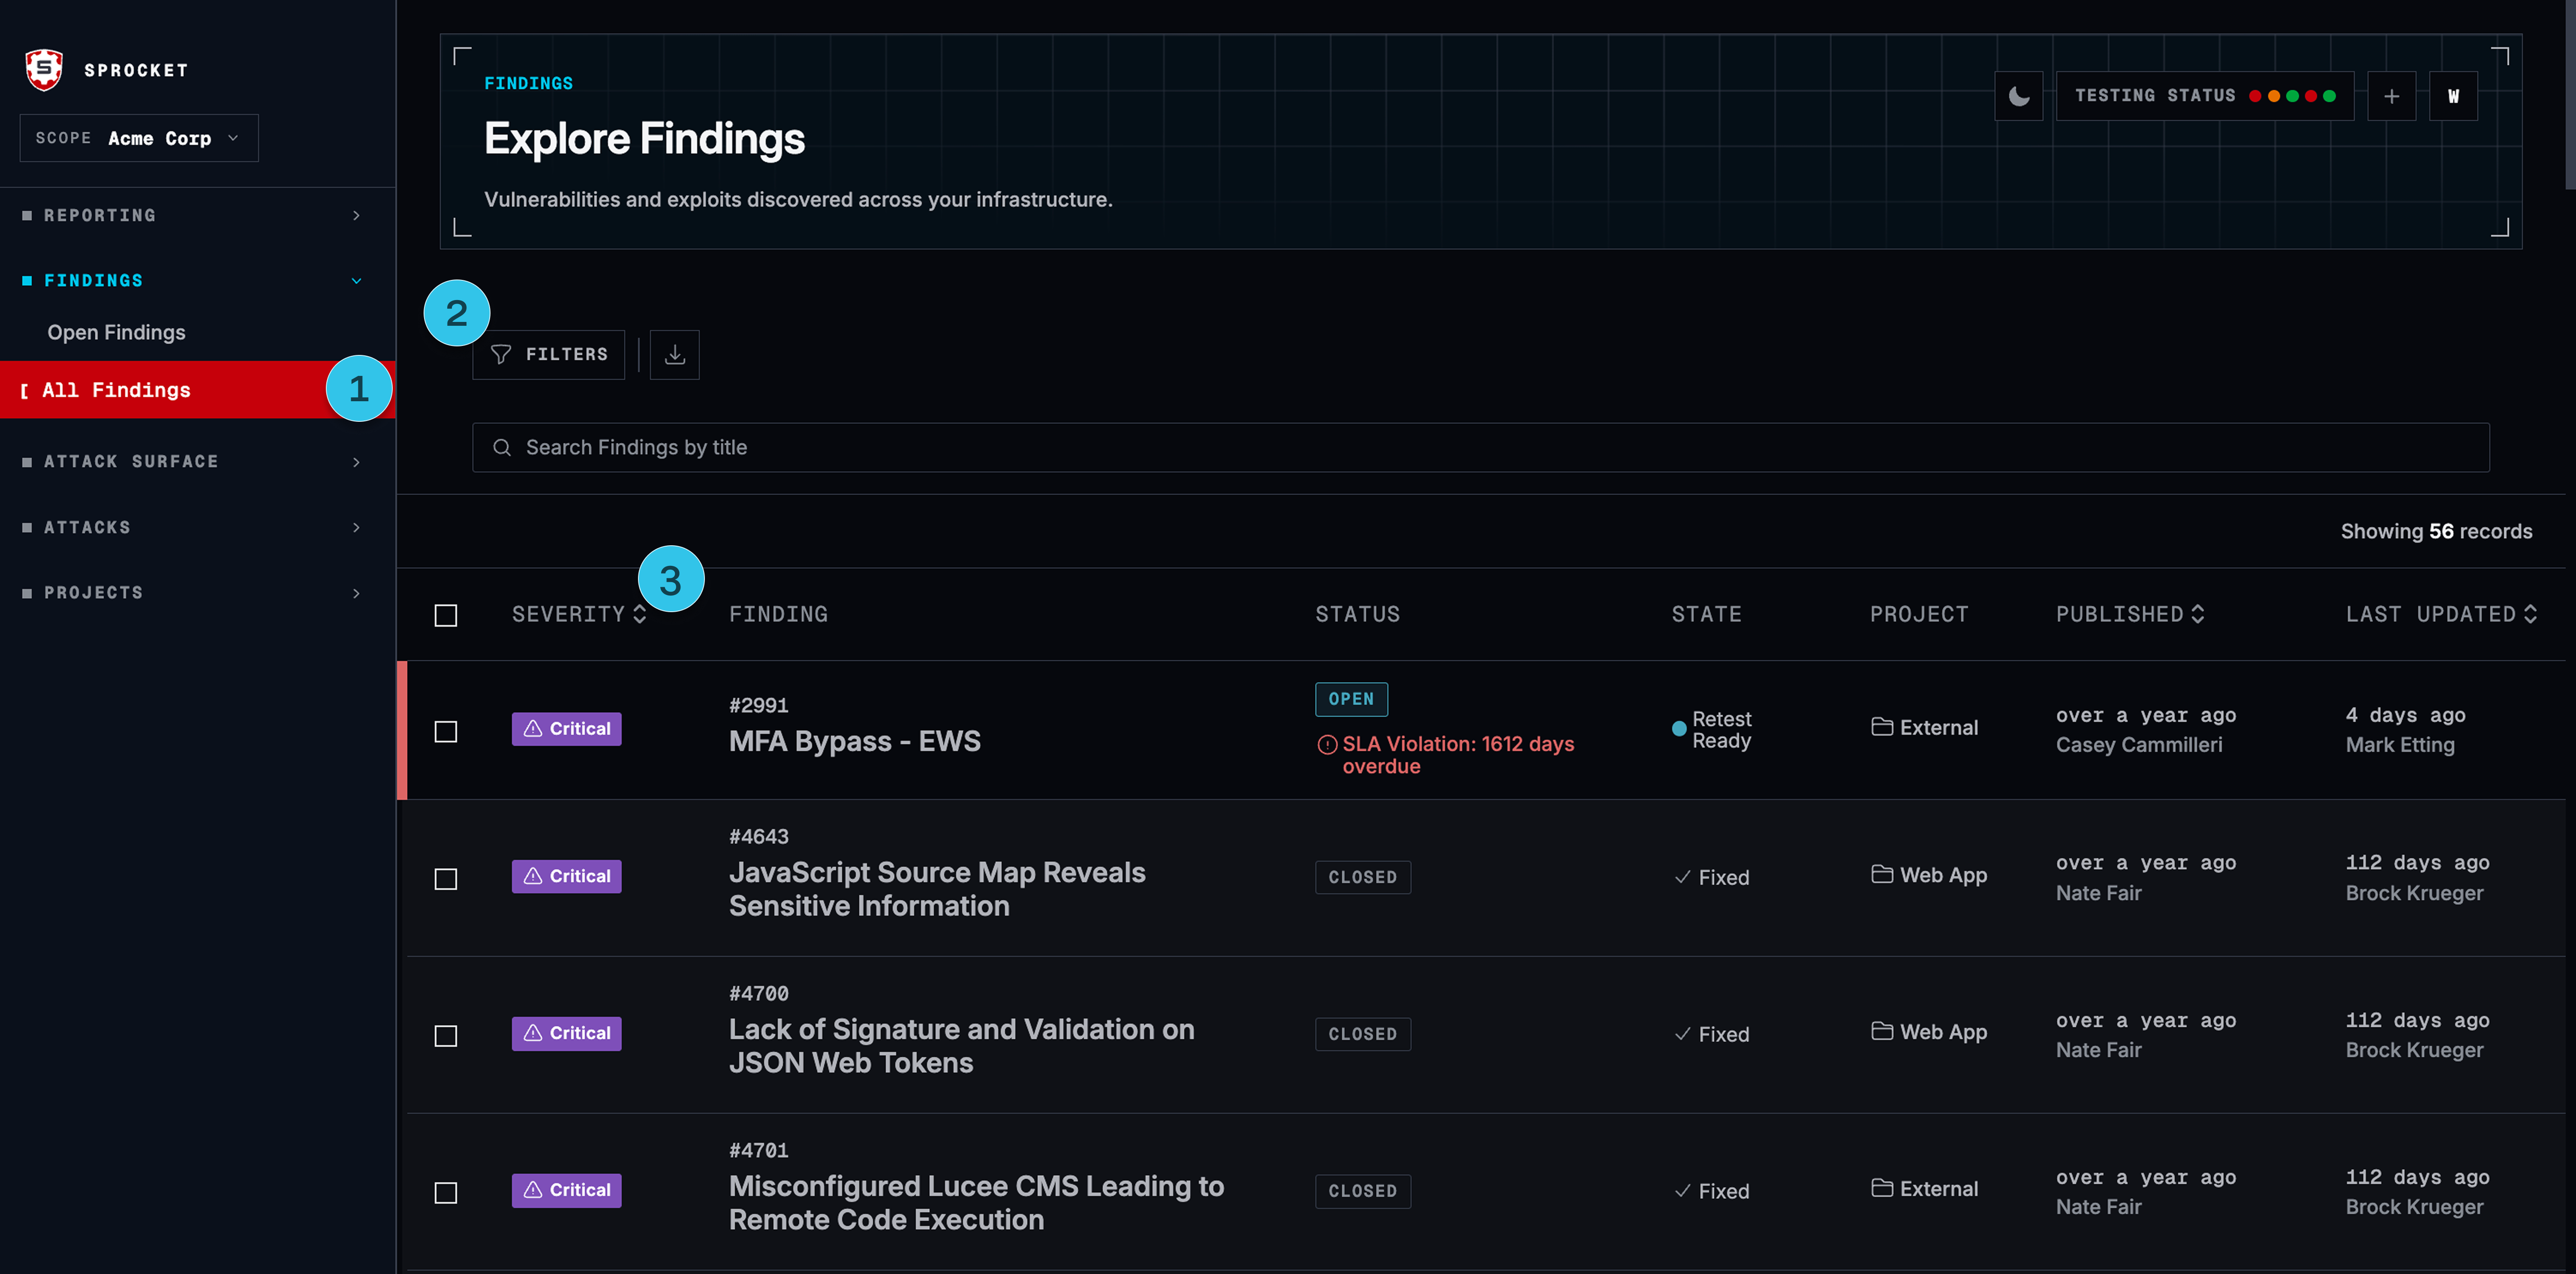Open the MFA Bypass - EWS finding
This screenshot has width=2576, height=1274.
click(854, 742)
